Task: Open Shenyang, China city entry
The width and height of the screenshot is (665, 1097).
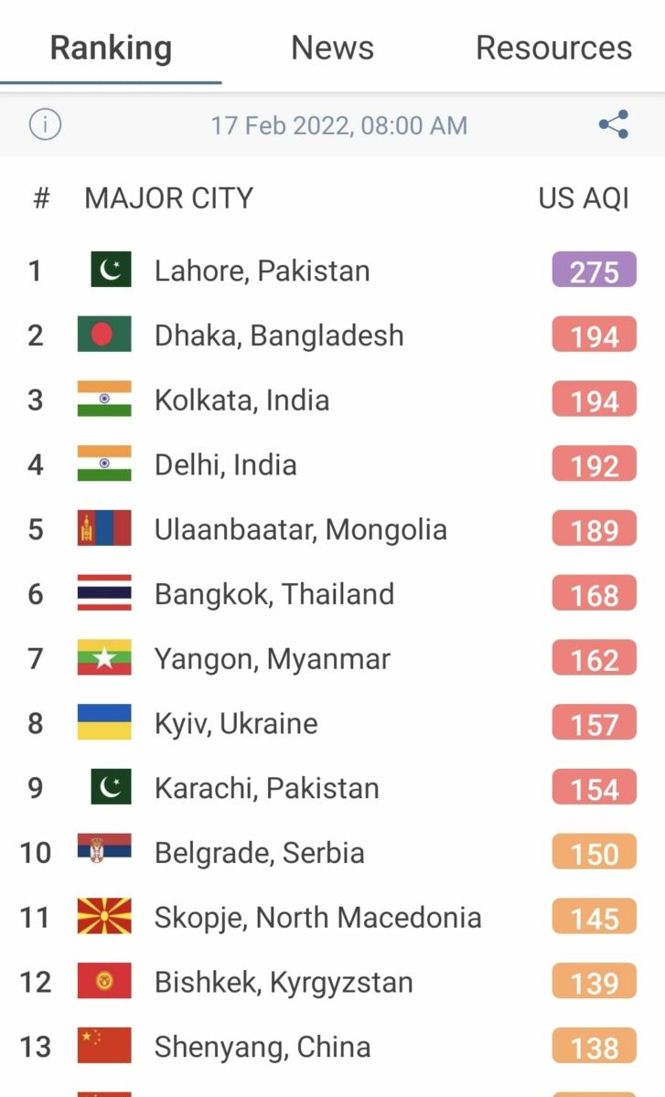Action: pyautogui.click(x=262, y=1047)
